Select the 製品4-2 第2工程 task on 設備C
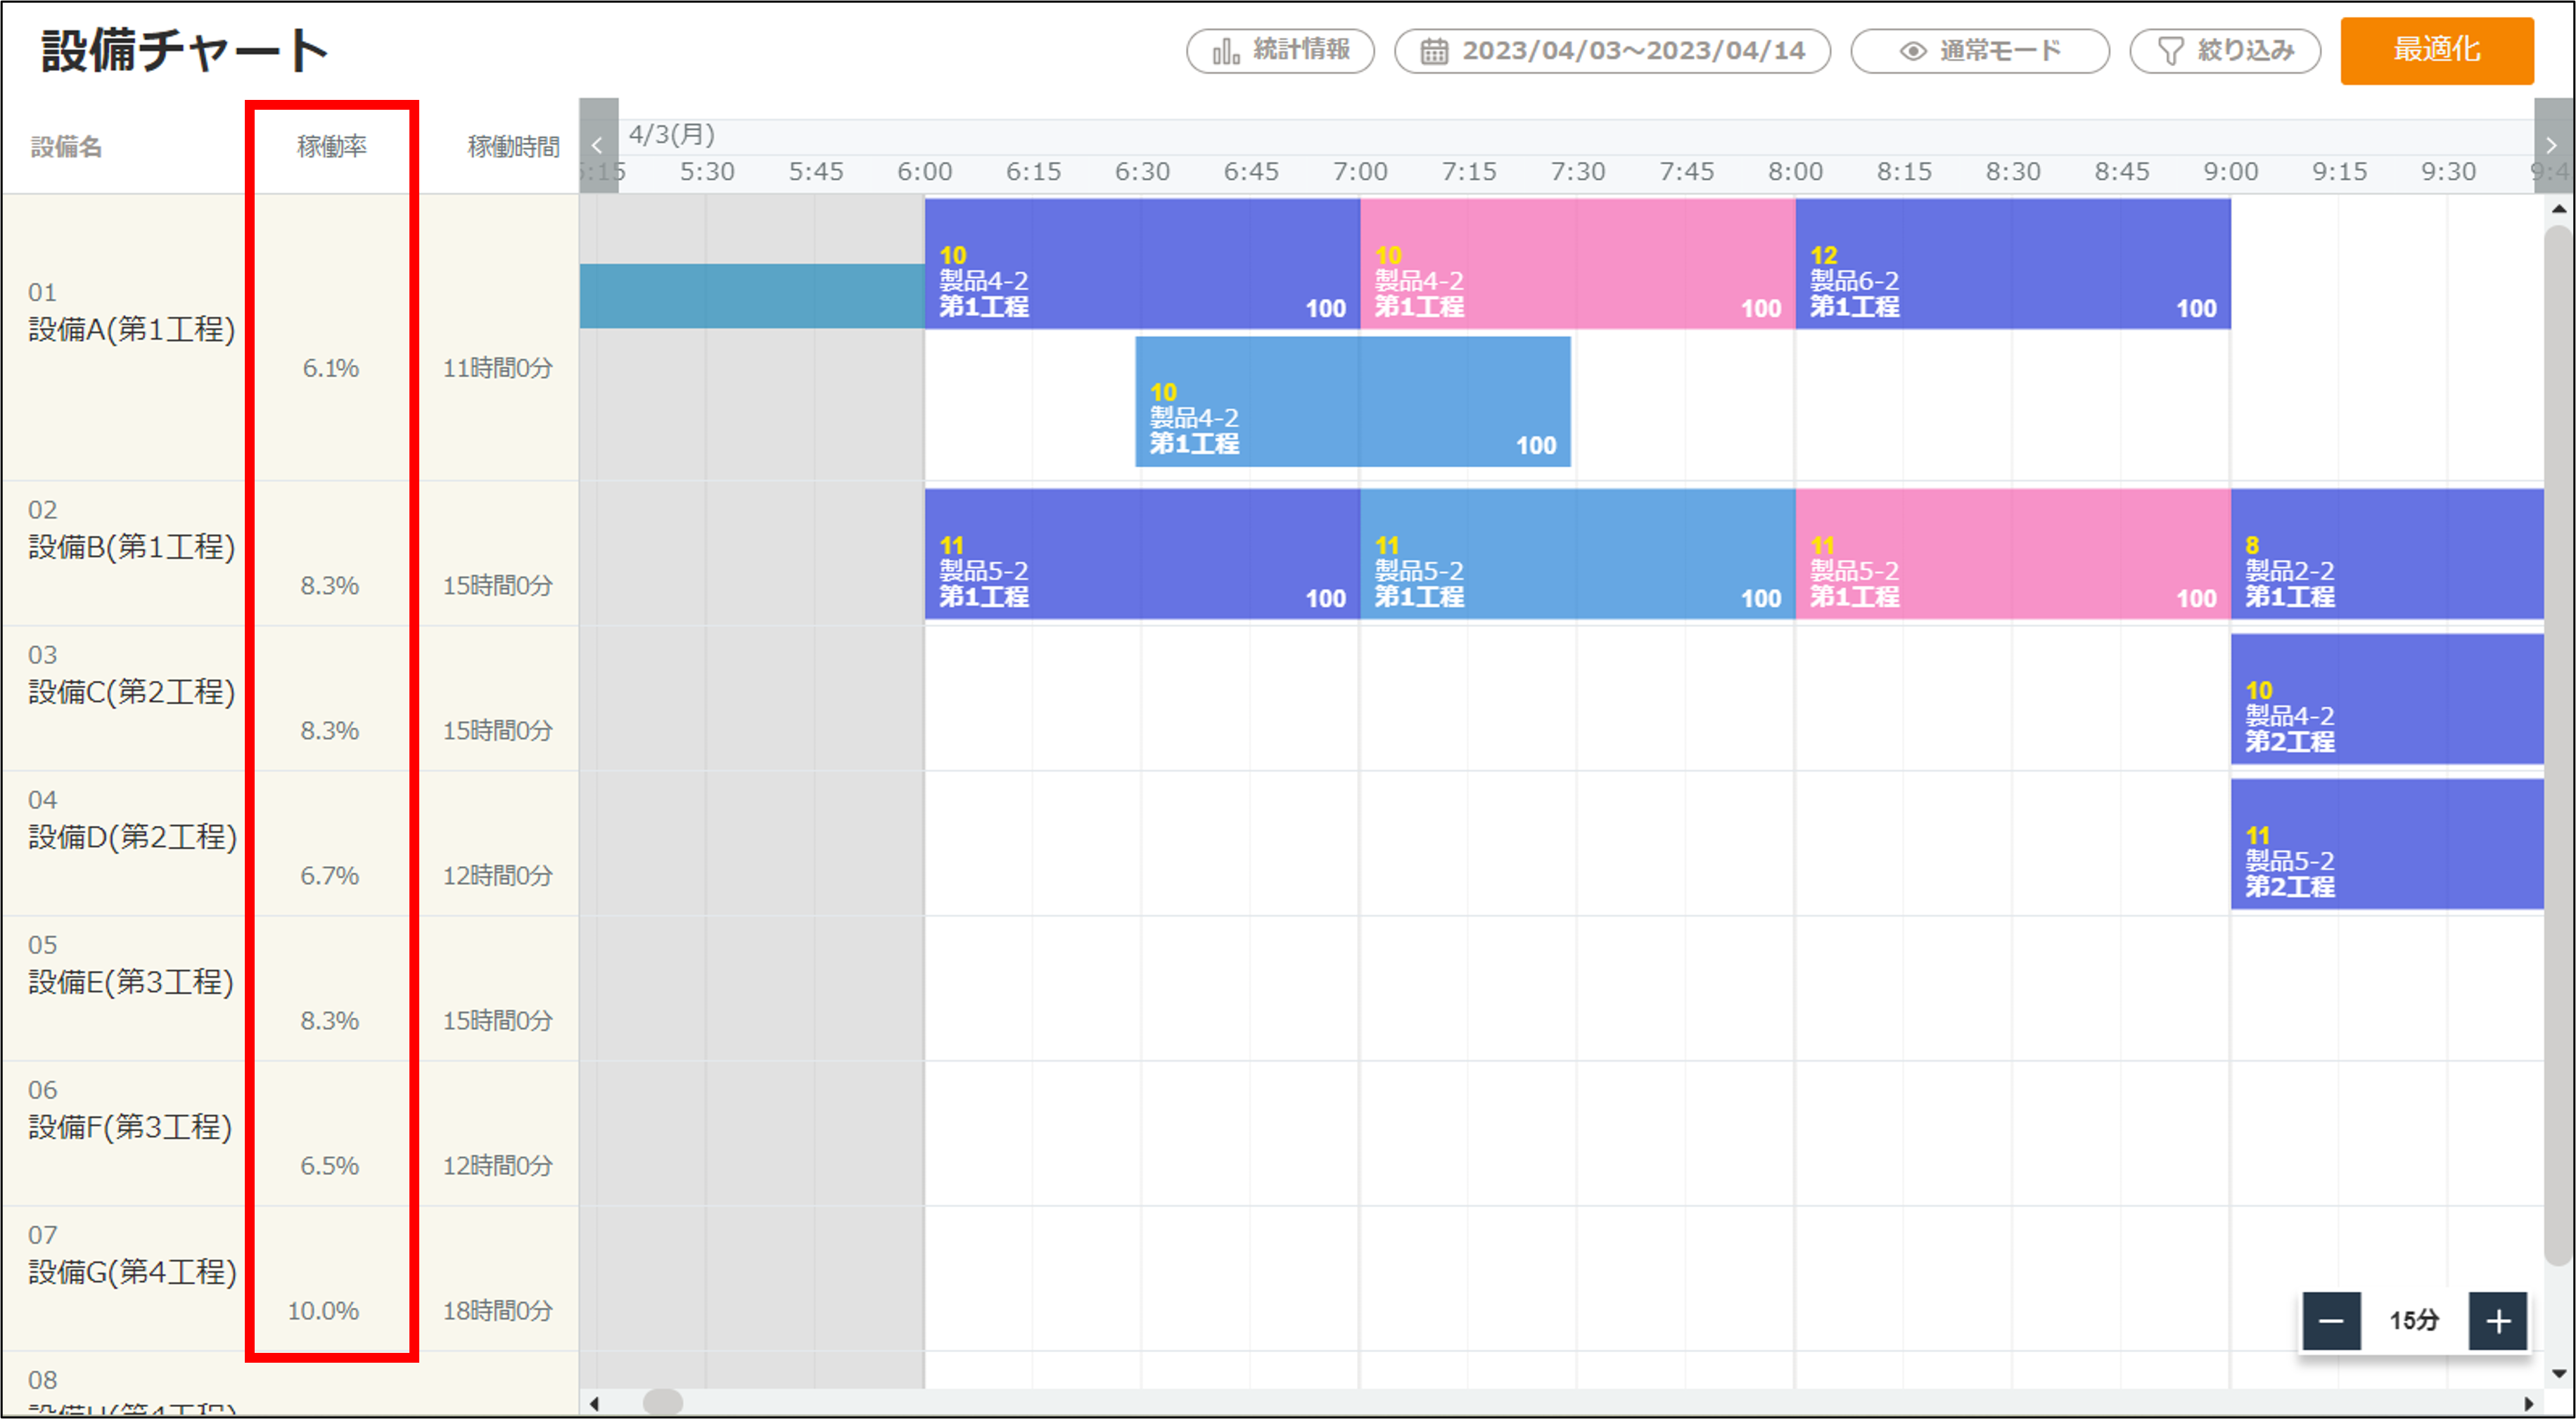2576x1419 pixels. 2387,698
